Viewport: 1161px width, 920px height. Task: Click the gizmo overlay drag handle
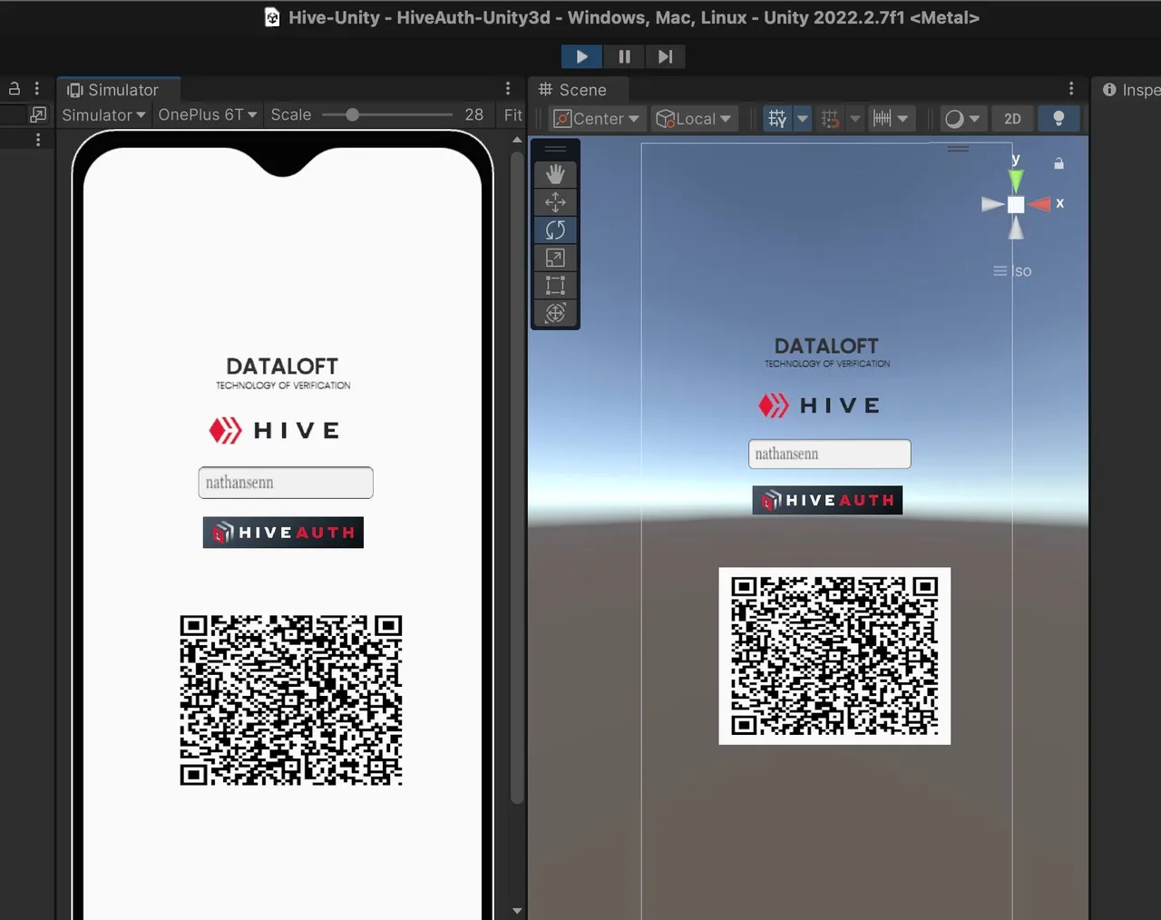pos(959,149)
